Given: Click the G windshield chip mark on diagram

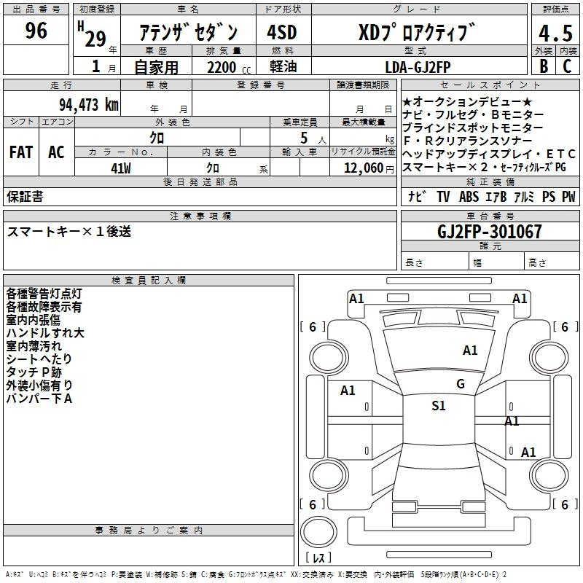Looking at the screenshot, I should [460, 384].
